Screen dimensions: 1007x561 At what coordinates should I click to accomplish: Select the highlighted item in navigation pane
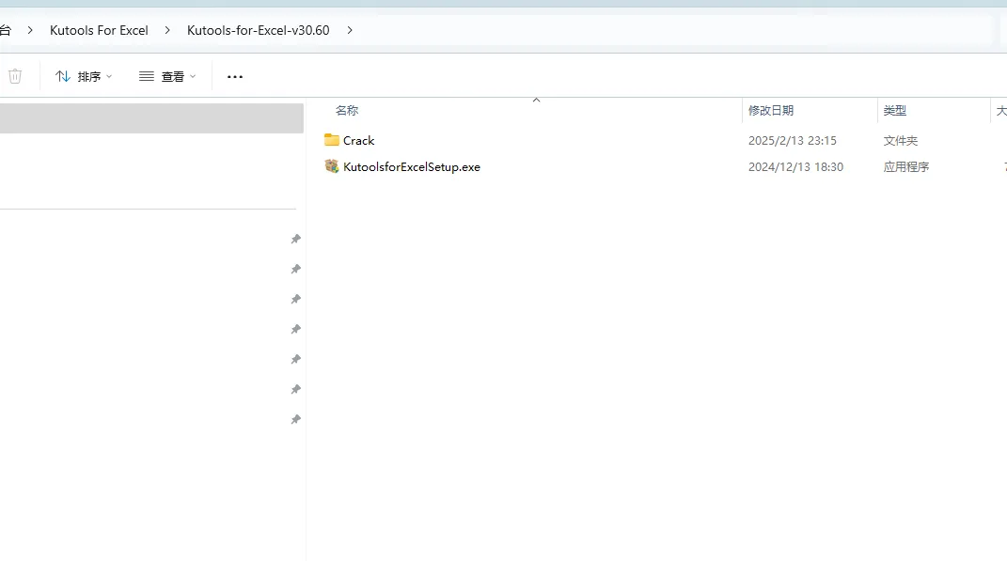[151, 118]
